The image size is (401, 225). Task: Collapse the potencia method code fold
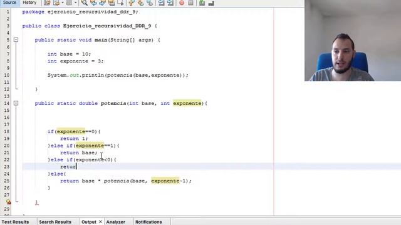[16, 103]
